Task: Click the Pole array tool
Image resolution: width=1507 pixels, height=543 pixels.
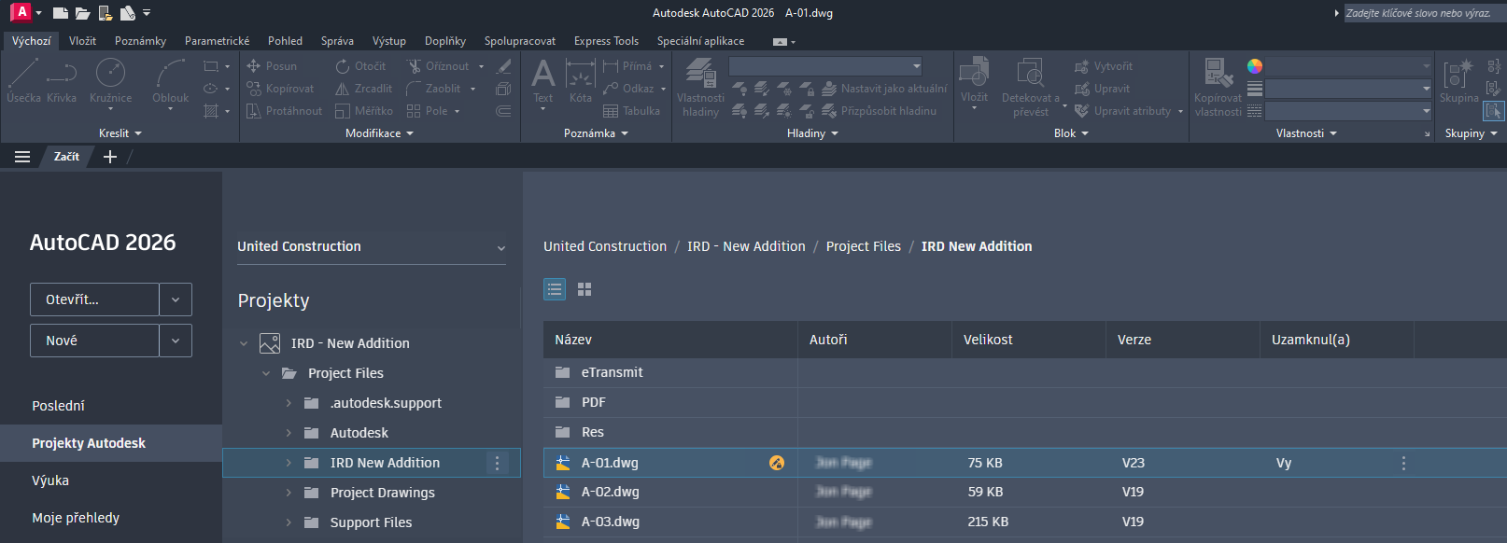Action: coord(428,111)
